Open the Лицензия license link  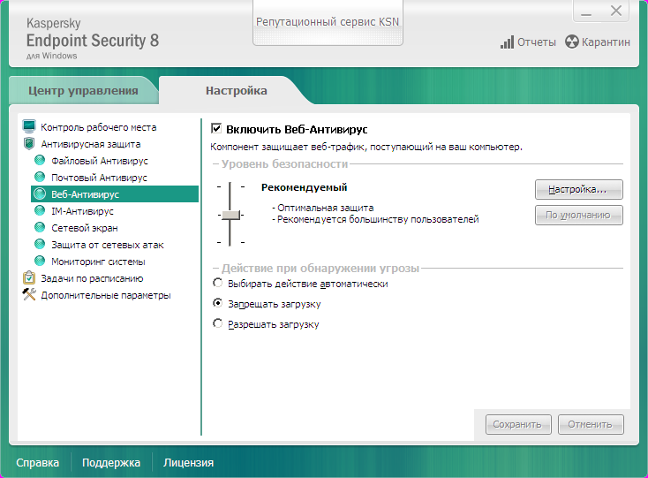coord(188,462)
